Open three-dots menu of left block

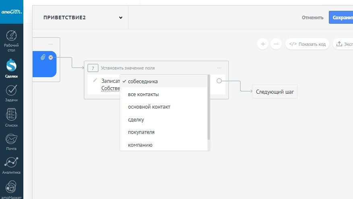click(51, 44)
